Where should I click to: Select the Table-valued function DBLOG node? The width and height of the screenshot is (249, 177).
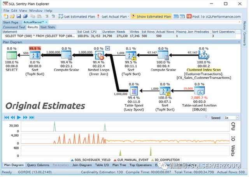[199, 91]
